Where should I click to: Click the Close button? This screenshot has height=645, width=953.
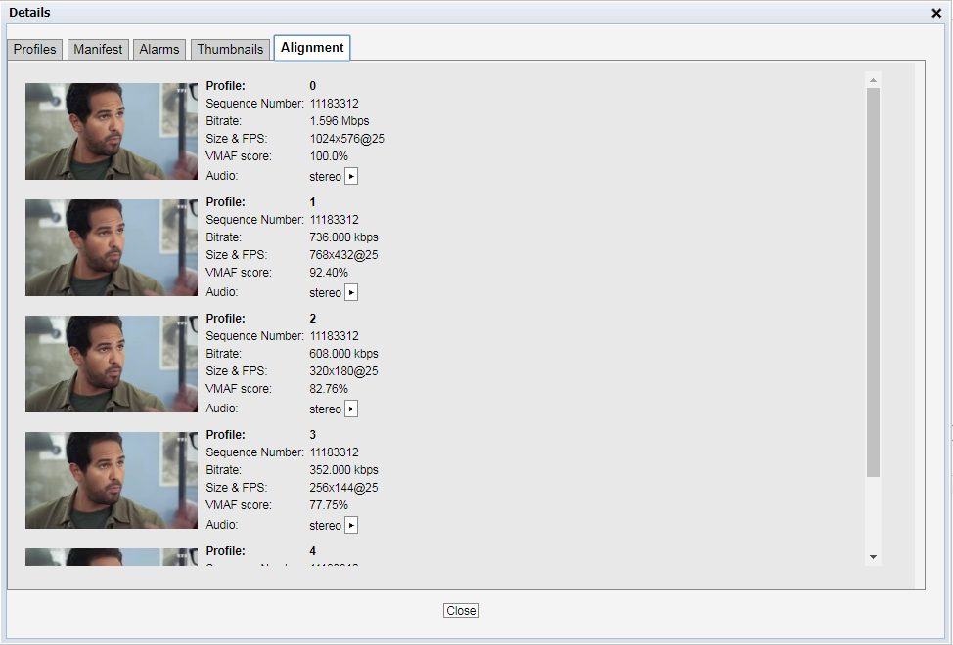(x=461, y=611)
